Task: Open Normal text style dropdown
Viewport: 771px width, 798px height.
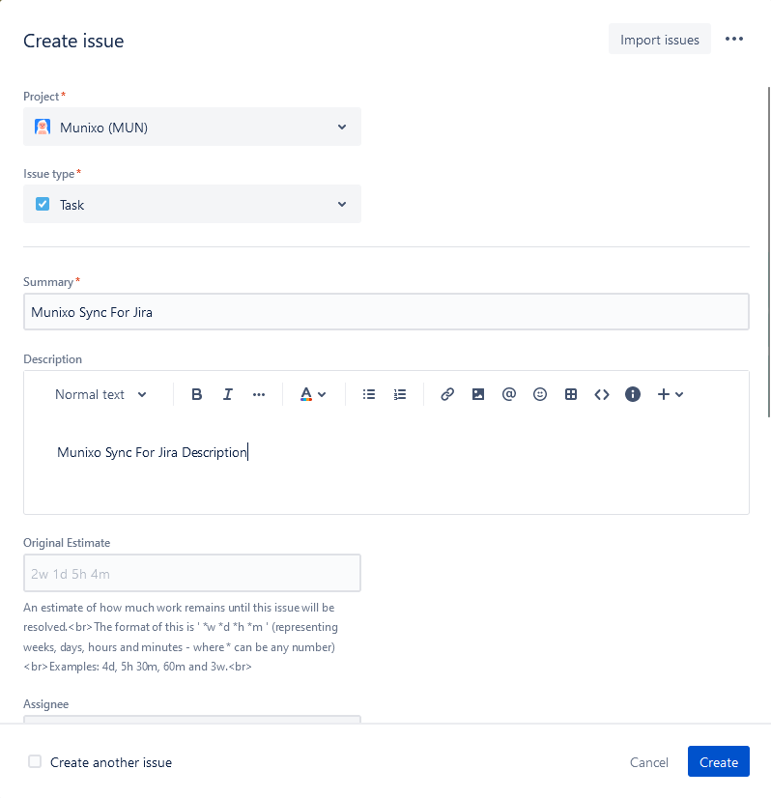Action: (100, 394)
